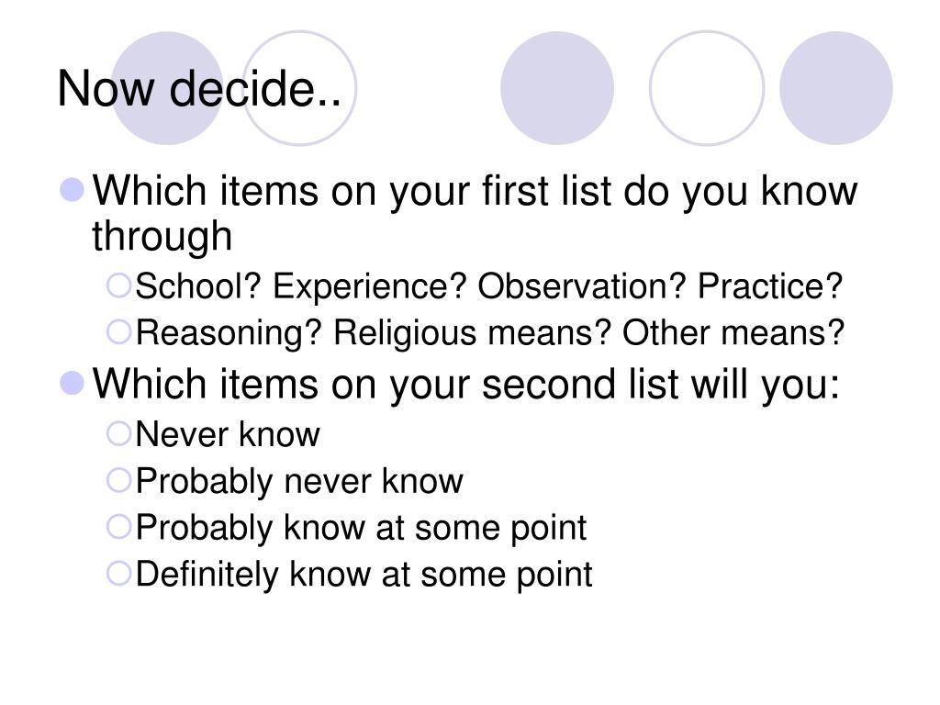Click the hollow bullet beside 'School? Experience?'

(118, 285)
